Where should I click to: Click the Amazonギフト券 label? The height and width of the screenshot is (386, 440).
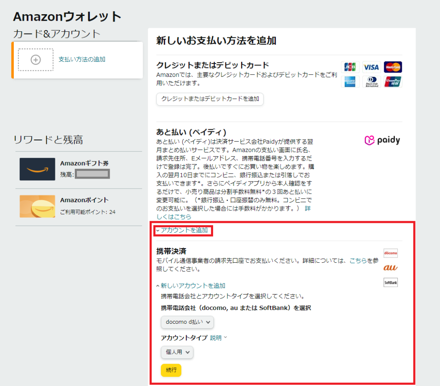[x=84, y=163]
